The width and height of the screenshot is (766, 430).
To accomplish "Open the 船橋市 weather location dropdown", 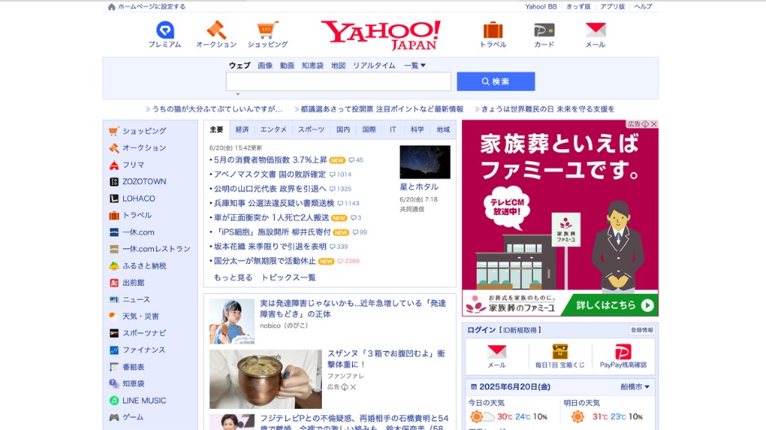I will [x=635, y=387].
